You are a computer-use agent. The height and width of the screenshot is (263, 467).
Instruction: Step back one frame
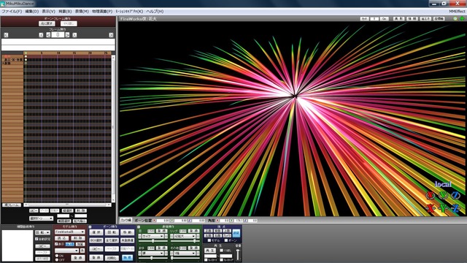click(48, 35)
